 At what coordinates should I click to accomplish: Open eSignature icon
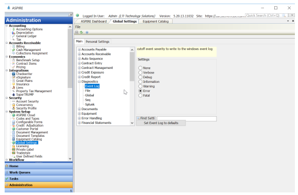coord(13,77)
